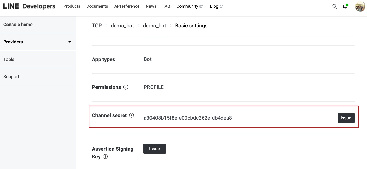Screen dimensions: 367x169
Task: Open the user profile avatar
Action: [x=360, y=6]
